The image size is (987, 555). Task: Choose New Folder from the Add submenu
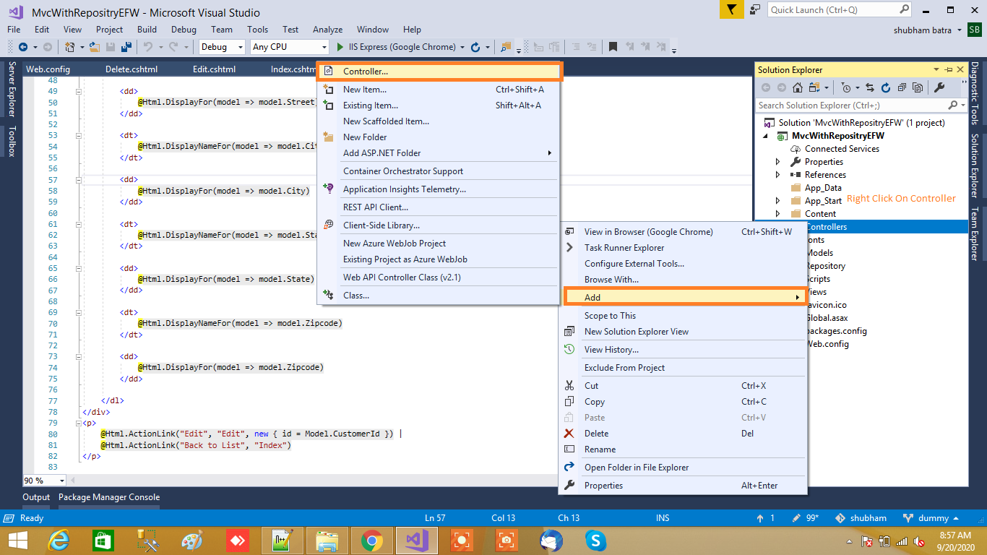[439, 137]
